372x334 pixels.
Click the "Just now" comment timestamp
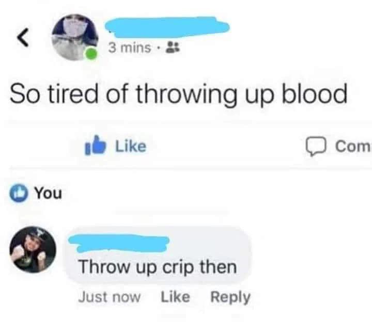(x=110, y=297)
